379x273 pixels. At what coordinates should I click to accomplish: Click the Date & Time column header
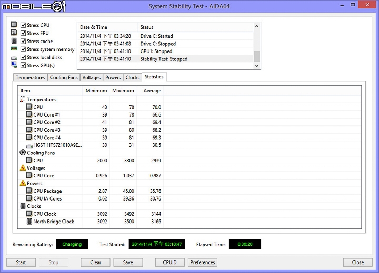click(x=107, y=27)
